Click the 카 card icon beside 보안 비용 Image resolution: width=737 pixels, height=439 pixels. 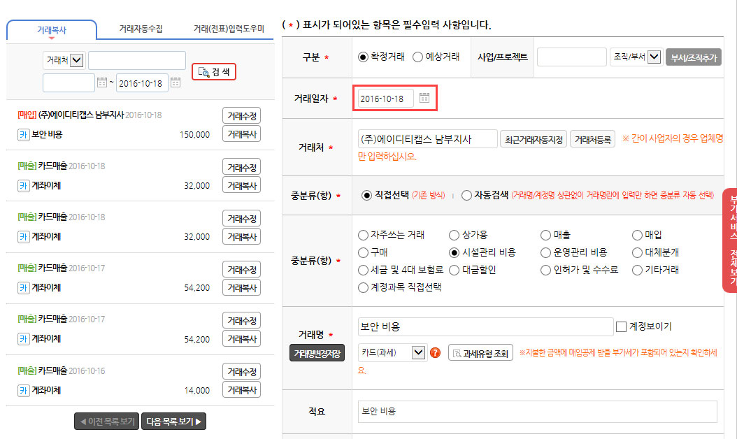tap(24, 135)
